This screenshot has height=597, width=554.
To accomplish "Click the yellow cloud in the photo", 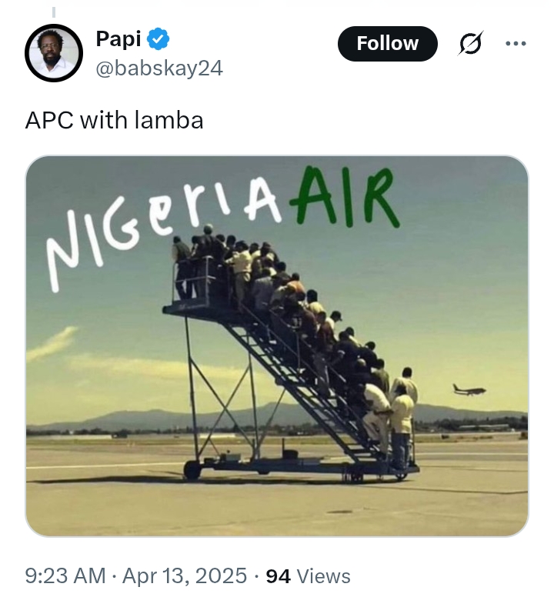I will (54, 342).
